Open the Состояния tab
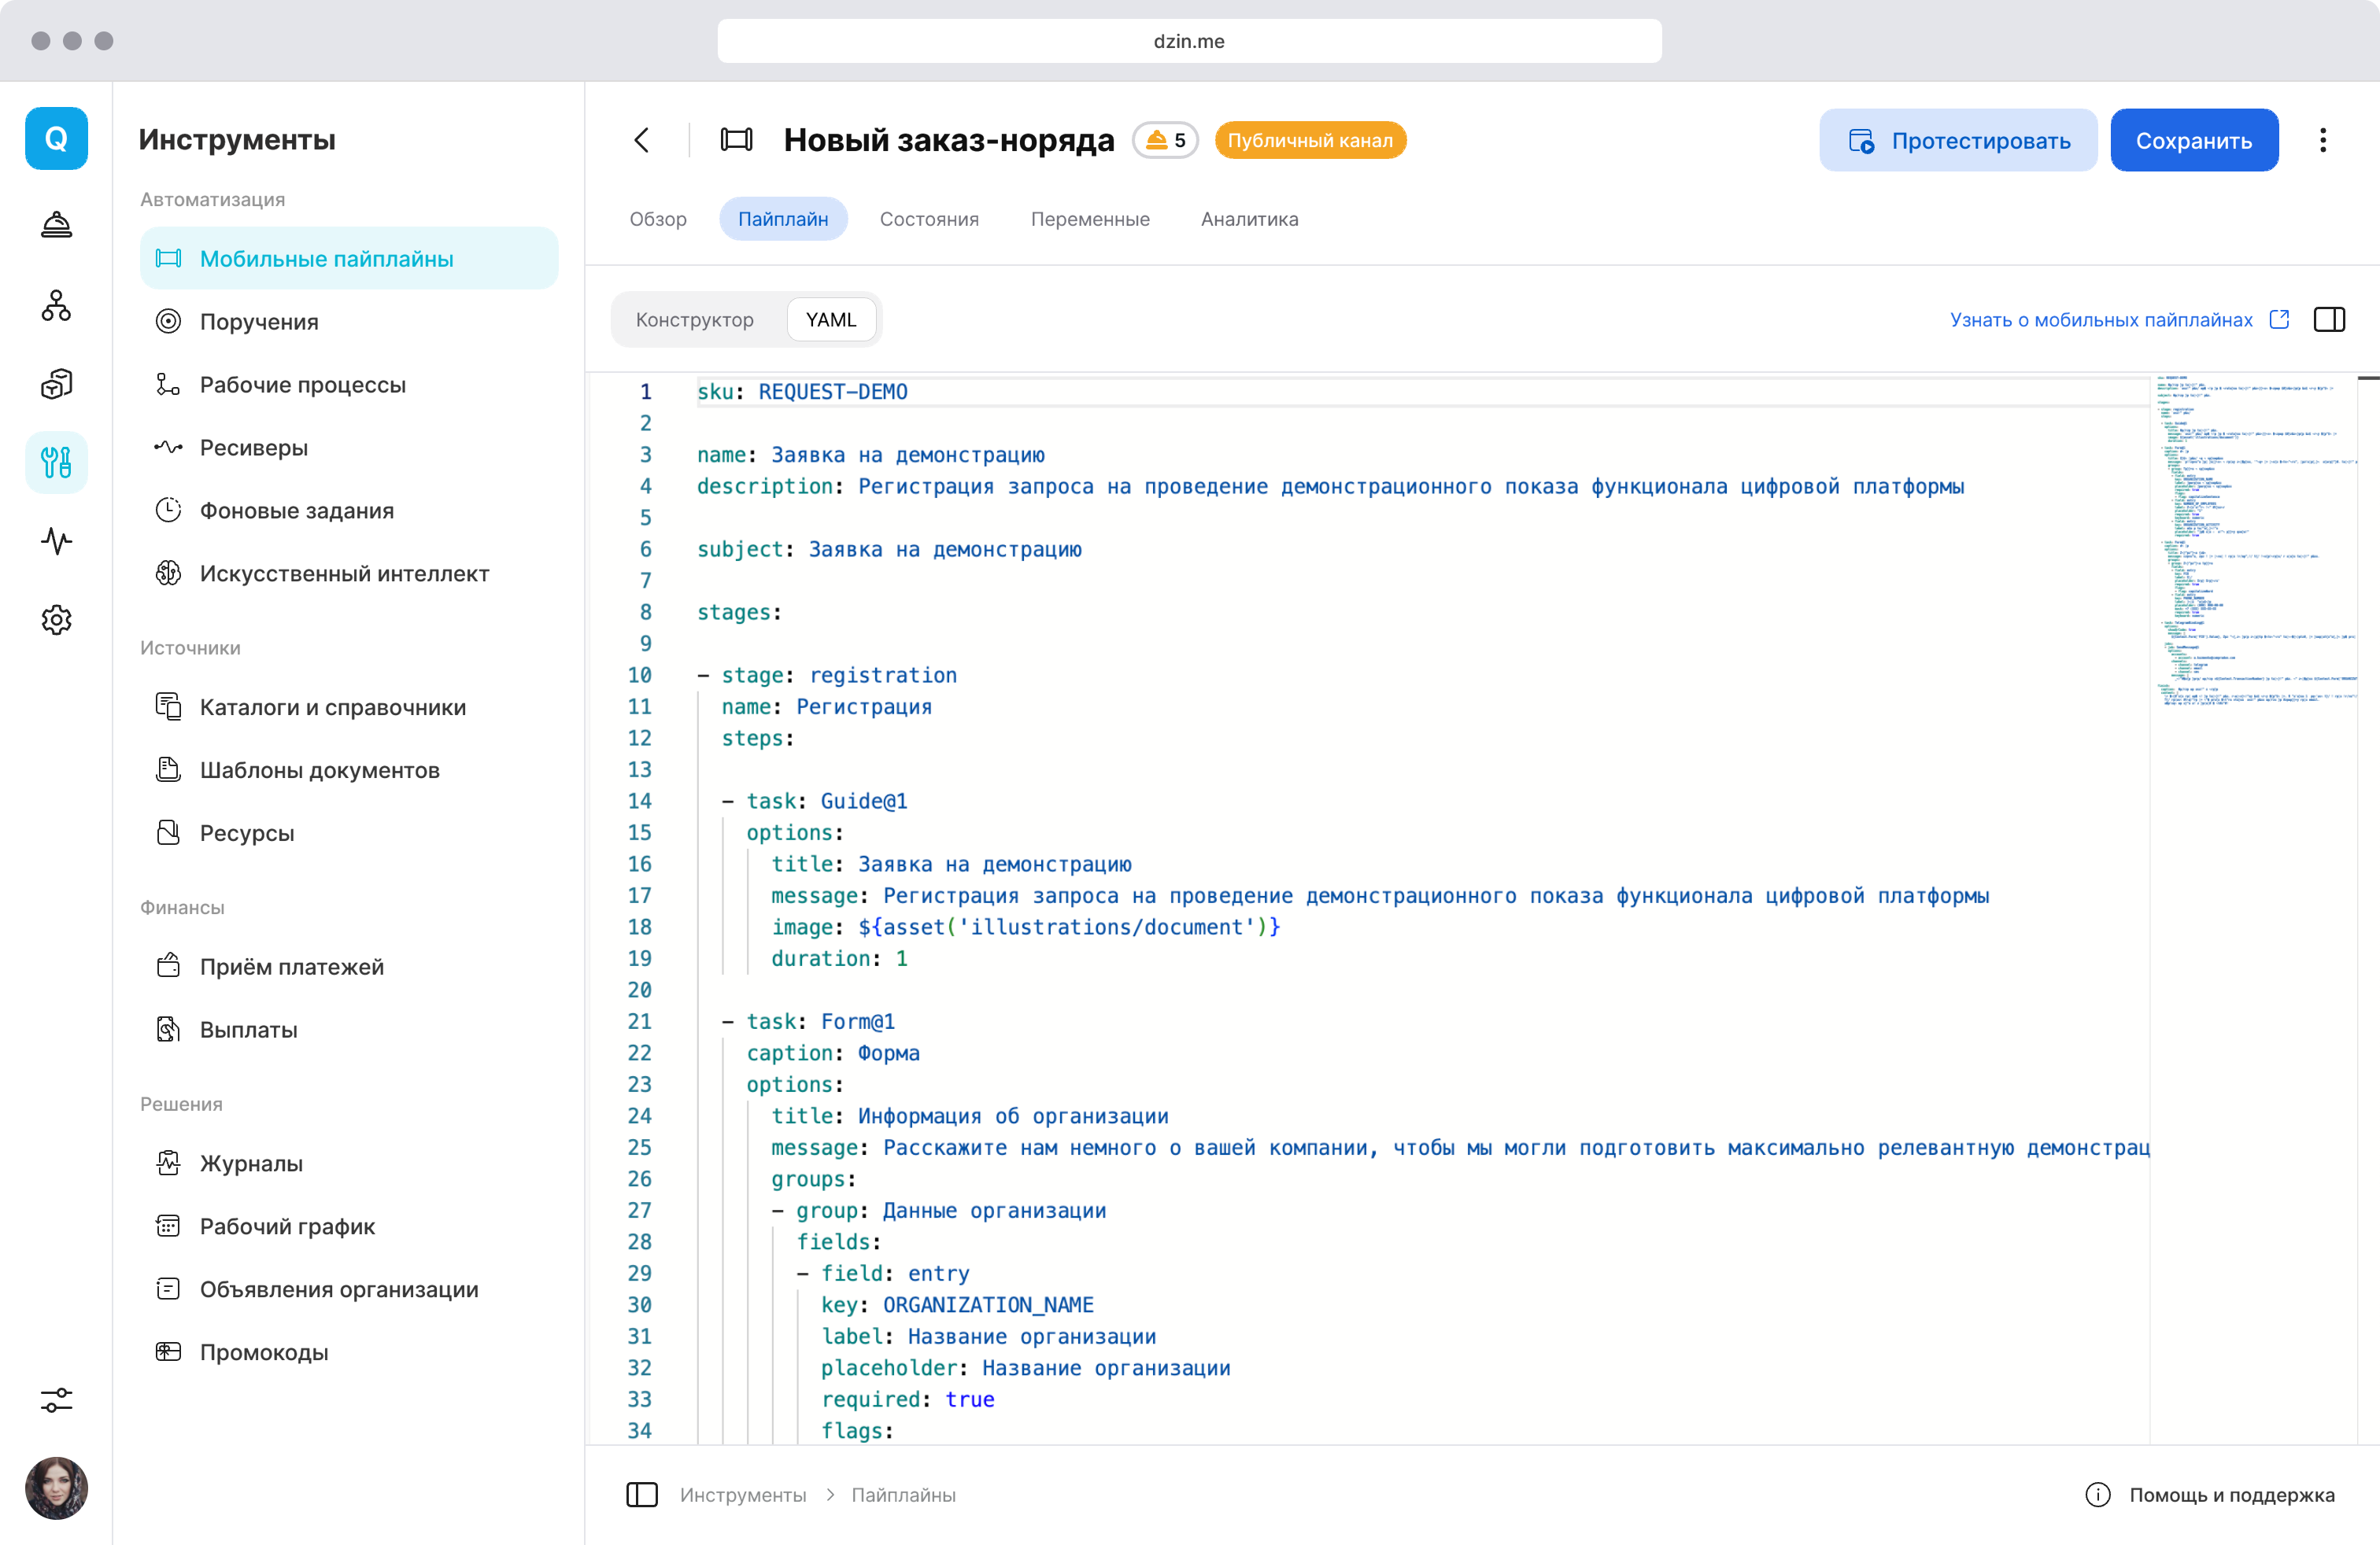This screenshot has width=2380, height=1545. (x=928, y=219)
